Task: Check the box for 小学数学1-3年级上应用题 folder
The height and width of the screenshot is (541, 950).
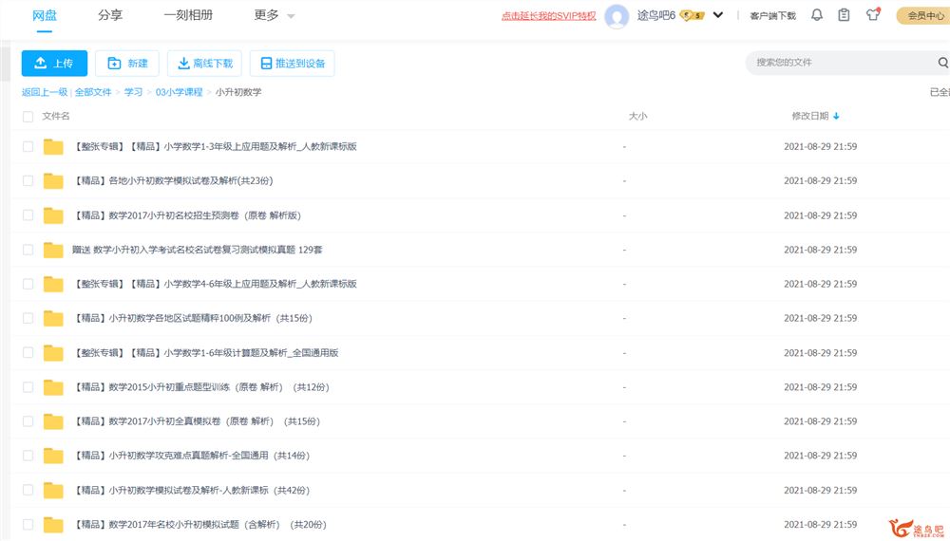Action: [28, 146]
